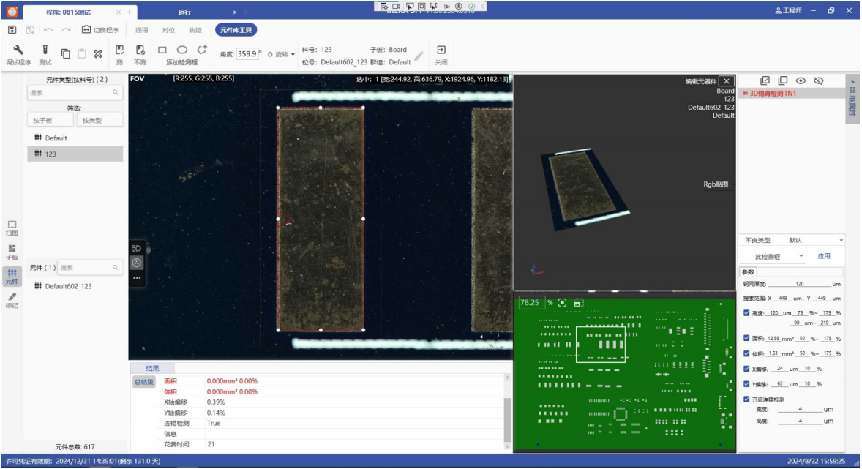862x469 pixels.
Task: Click the redo arrow icon
Action: pyautogui.click(x=66, y=30)
